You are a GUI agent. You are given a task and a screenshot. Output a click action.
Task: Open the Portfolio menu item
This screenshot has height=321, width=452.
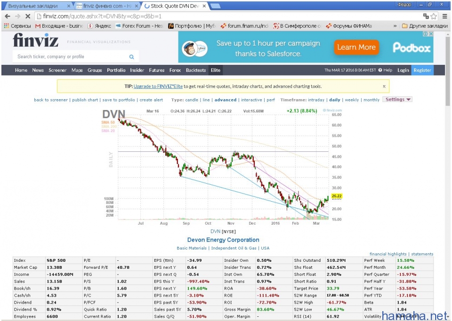[x=116, y=70]
